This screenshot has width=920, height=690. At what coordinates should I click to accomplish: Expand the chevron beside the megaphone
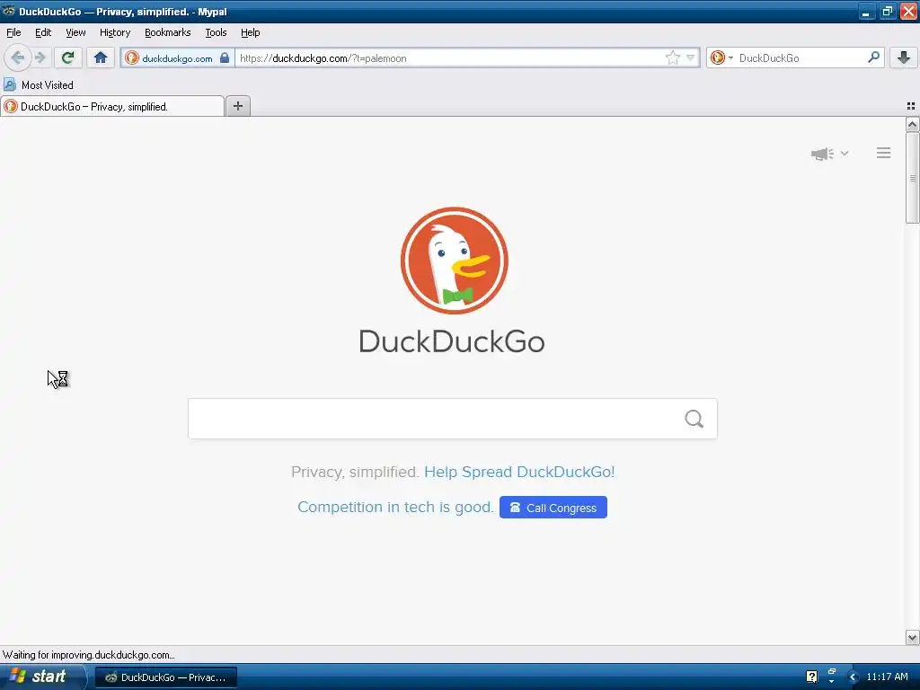point(845,154)
